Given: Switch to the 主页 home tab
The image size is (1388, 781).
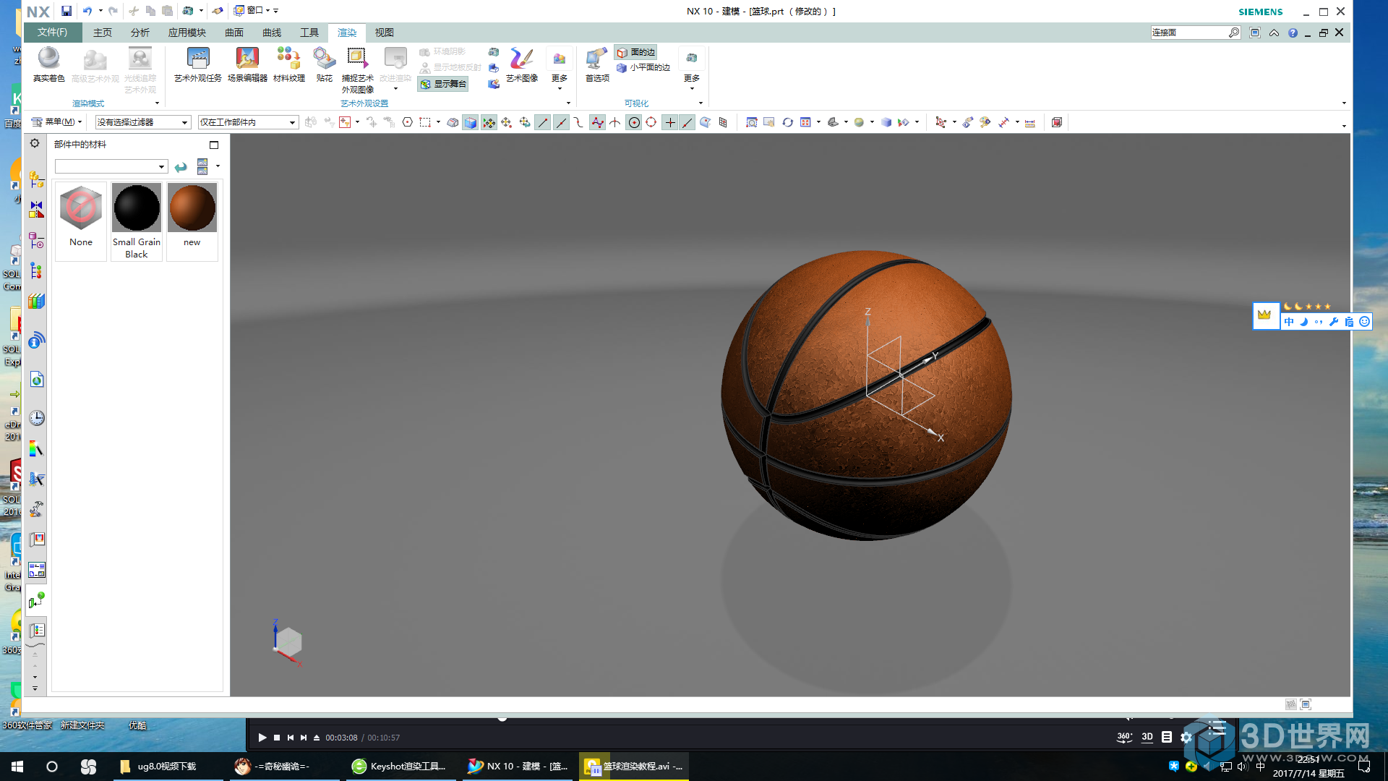Looking at the screenshot, I should tap(102, 33).
